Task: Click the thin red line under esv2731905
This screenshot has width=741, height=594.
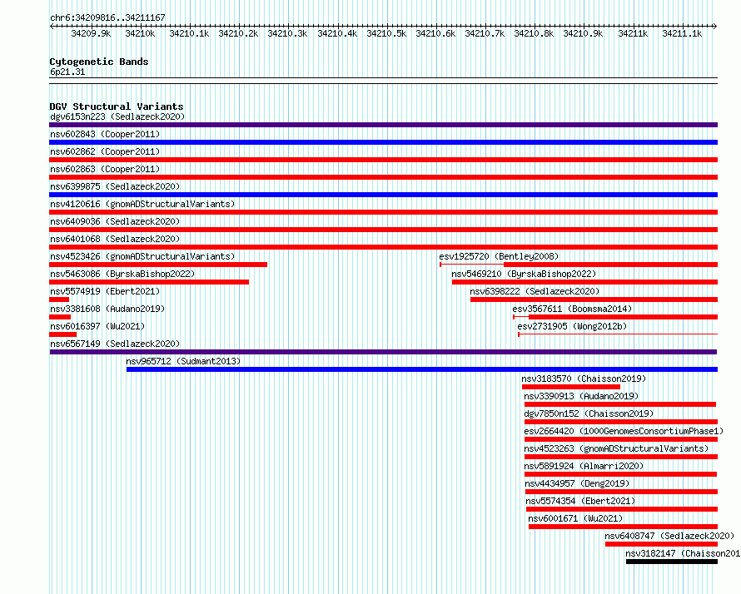Action: coord(618,334)
